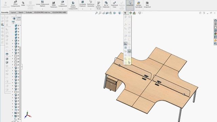Open Linear Component Pattern tool
Screen dimensions: 217x122
(42, 4)
